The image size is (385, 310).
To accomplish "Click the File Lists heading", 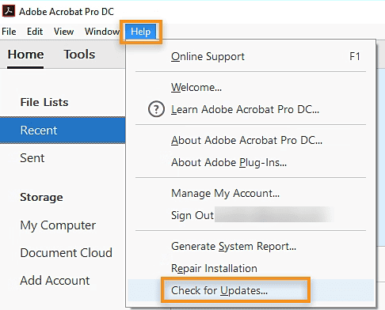I will [44, 102].
